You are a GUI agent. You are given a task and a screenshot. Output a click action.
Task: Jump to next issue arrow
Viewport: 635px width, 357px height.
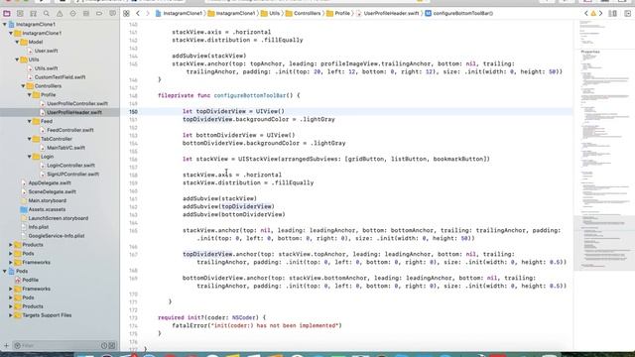point(600,13)
